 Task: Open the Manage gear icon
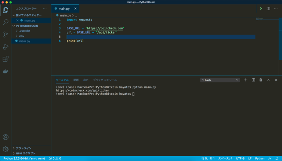6,149
